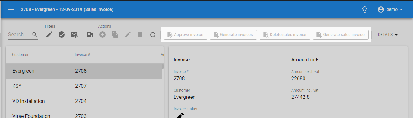Screen dimensions: 413x118
Task: Toggle the checkmark approved filter
Action: pos(62,35)
